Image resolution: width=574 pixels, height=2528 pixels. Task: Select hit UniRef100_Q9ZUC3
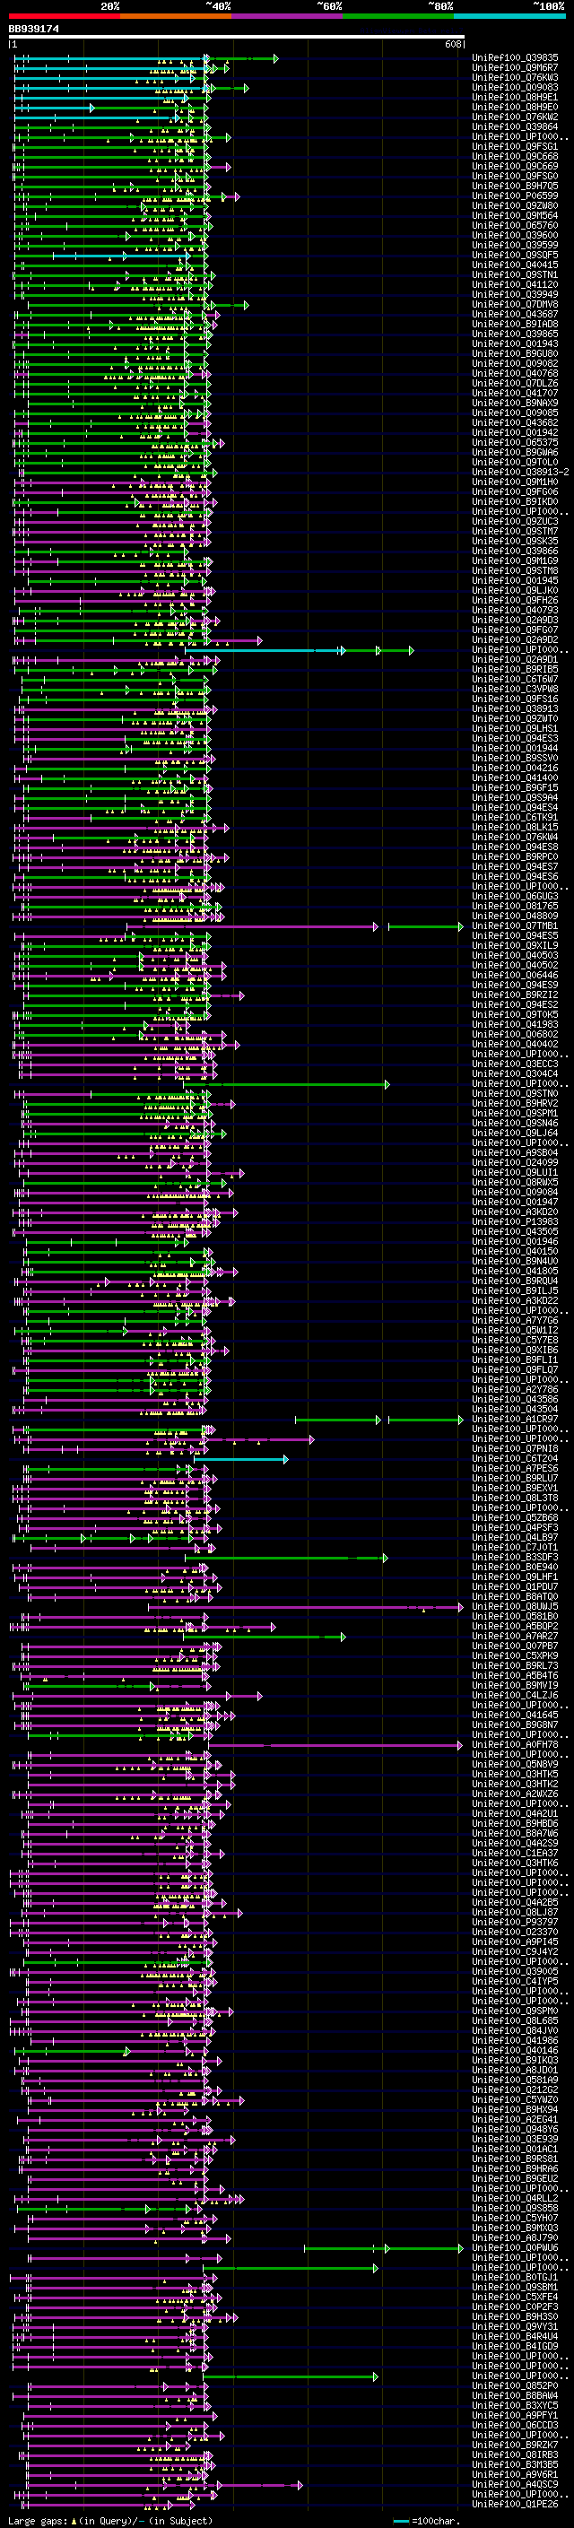coord(515,521)
